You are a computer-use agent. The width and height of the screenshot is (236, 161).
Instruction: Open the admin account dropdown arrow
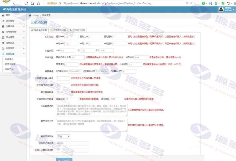pyautogui.click(x=233, y=9)
